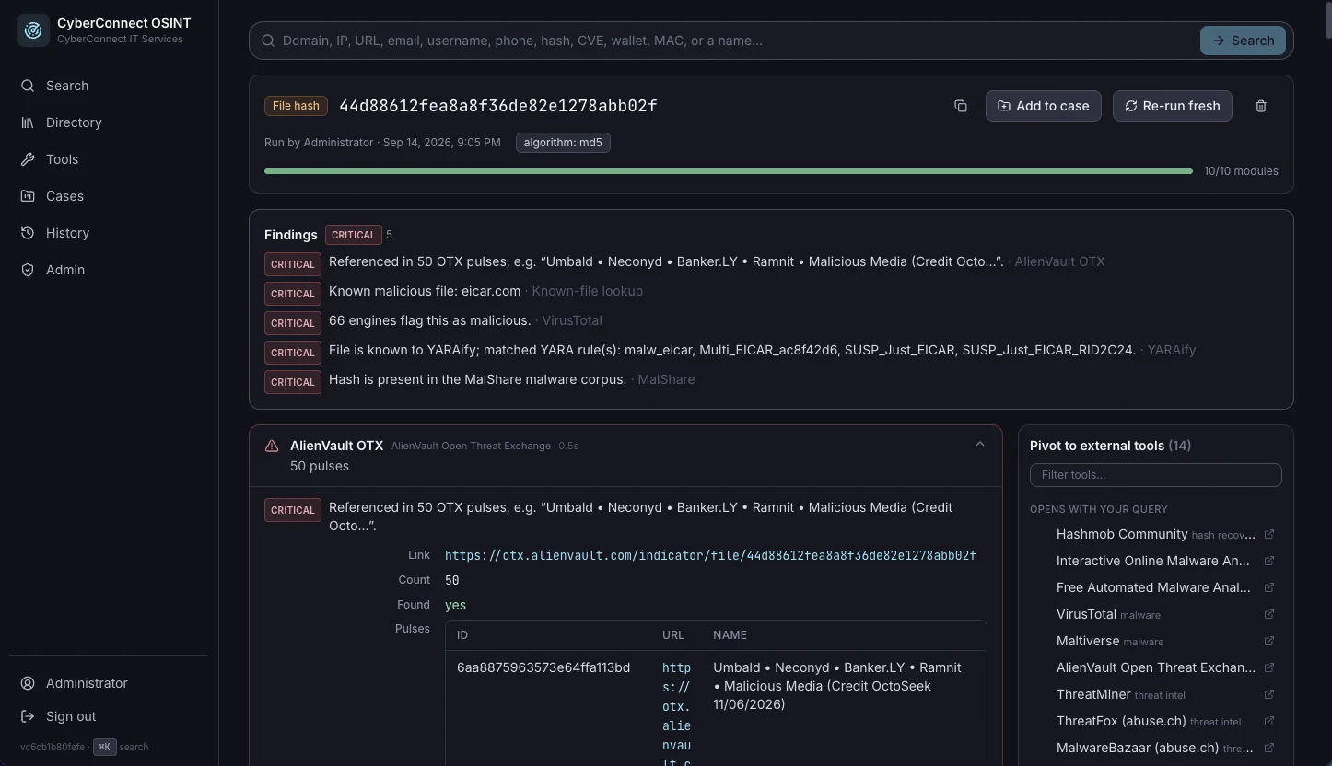Delete this run with trash icon
The height and width of the screenshot is (766, 1332).
(x=1261, y=106)
